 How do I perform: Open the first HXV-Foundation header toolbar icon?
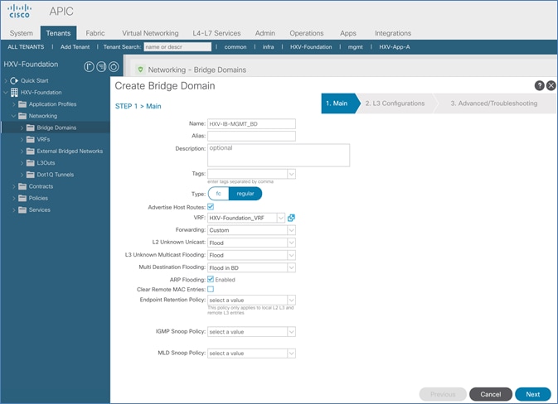(89, 66)
